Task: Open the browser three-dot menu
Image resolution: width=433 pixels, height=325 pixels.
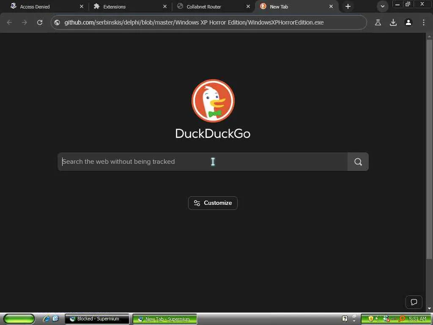Action: click(424, 22)
